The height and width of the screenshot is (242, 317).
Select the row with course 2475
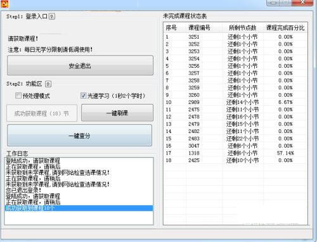pyautogui.click(x=235, y=110)
